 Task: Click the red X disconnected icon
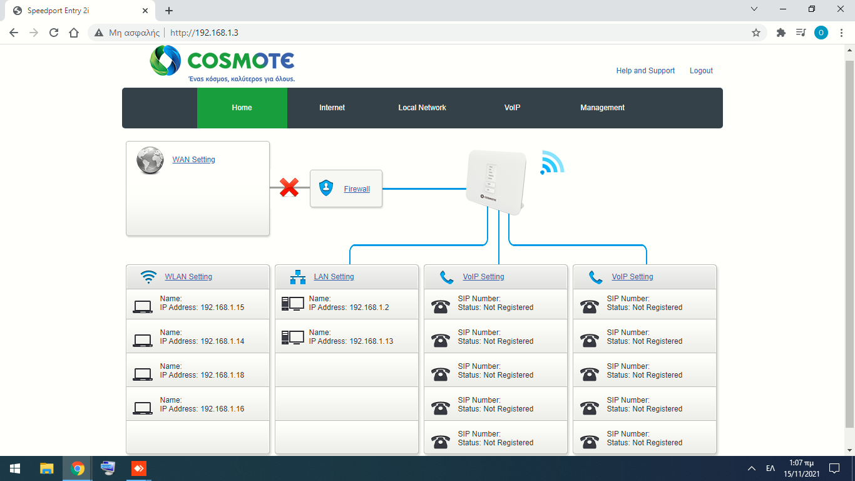tap(289, 187)
